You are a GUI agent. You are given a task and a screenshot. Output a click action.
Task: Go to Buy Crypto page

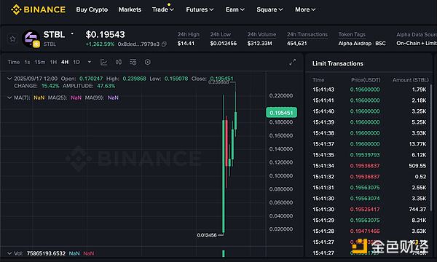pyautogui.click(x=92, y=9)
